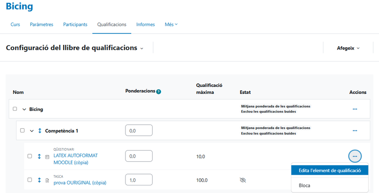Click the task type icon beside prova OURIGINAL
379x193 pixels.
[x=47, y=180]
